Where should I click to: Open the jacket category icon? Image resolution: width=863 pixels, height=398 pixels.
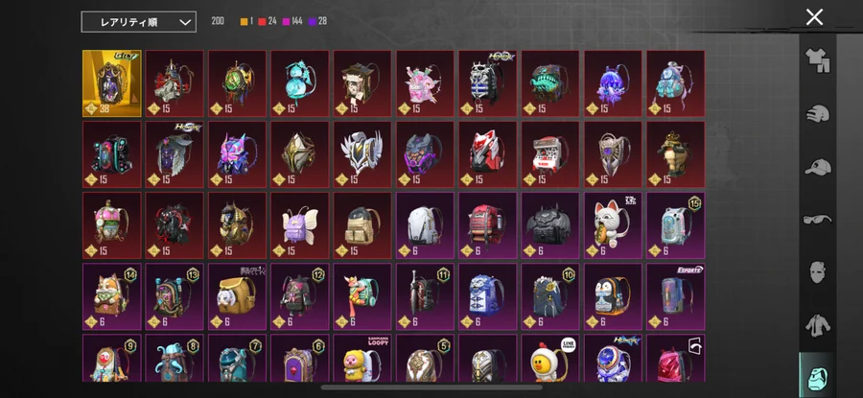(818, 325)
